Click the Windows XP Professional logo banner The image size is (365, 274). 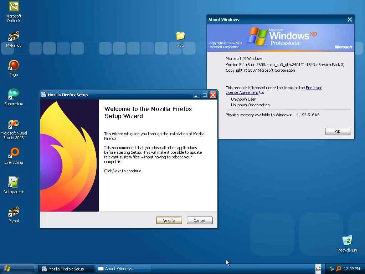coord(281,38)
